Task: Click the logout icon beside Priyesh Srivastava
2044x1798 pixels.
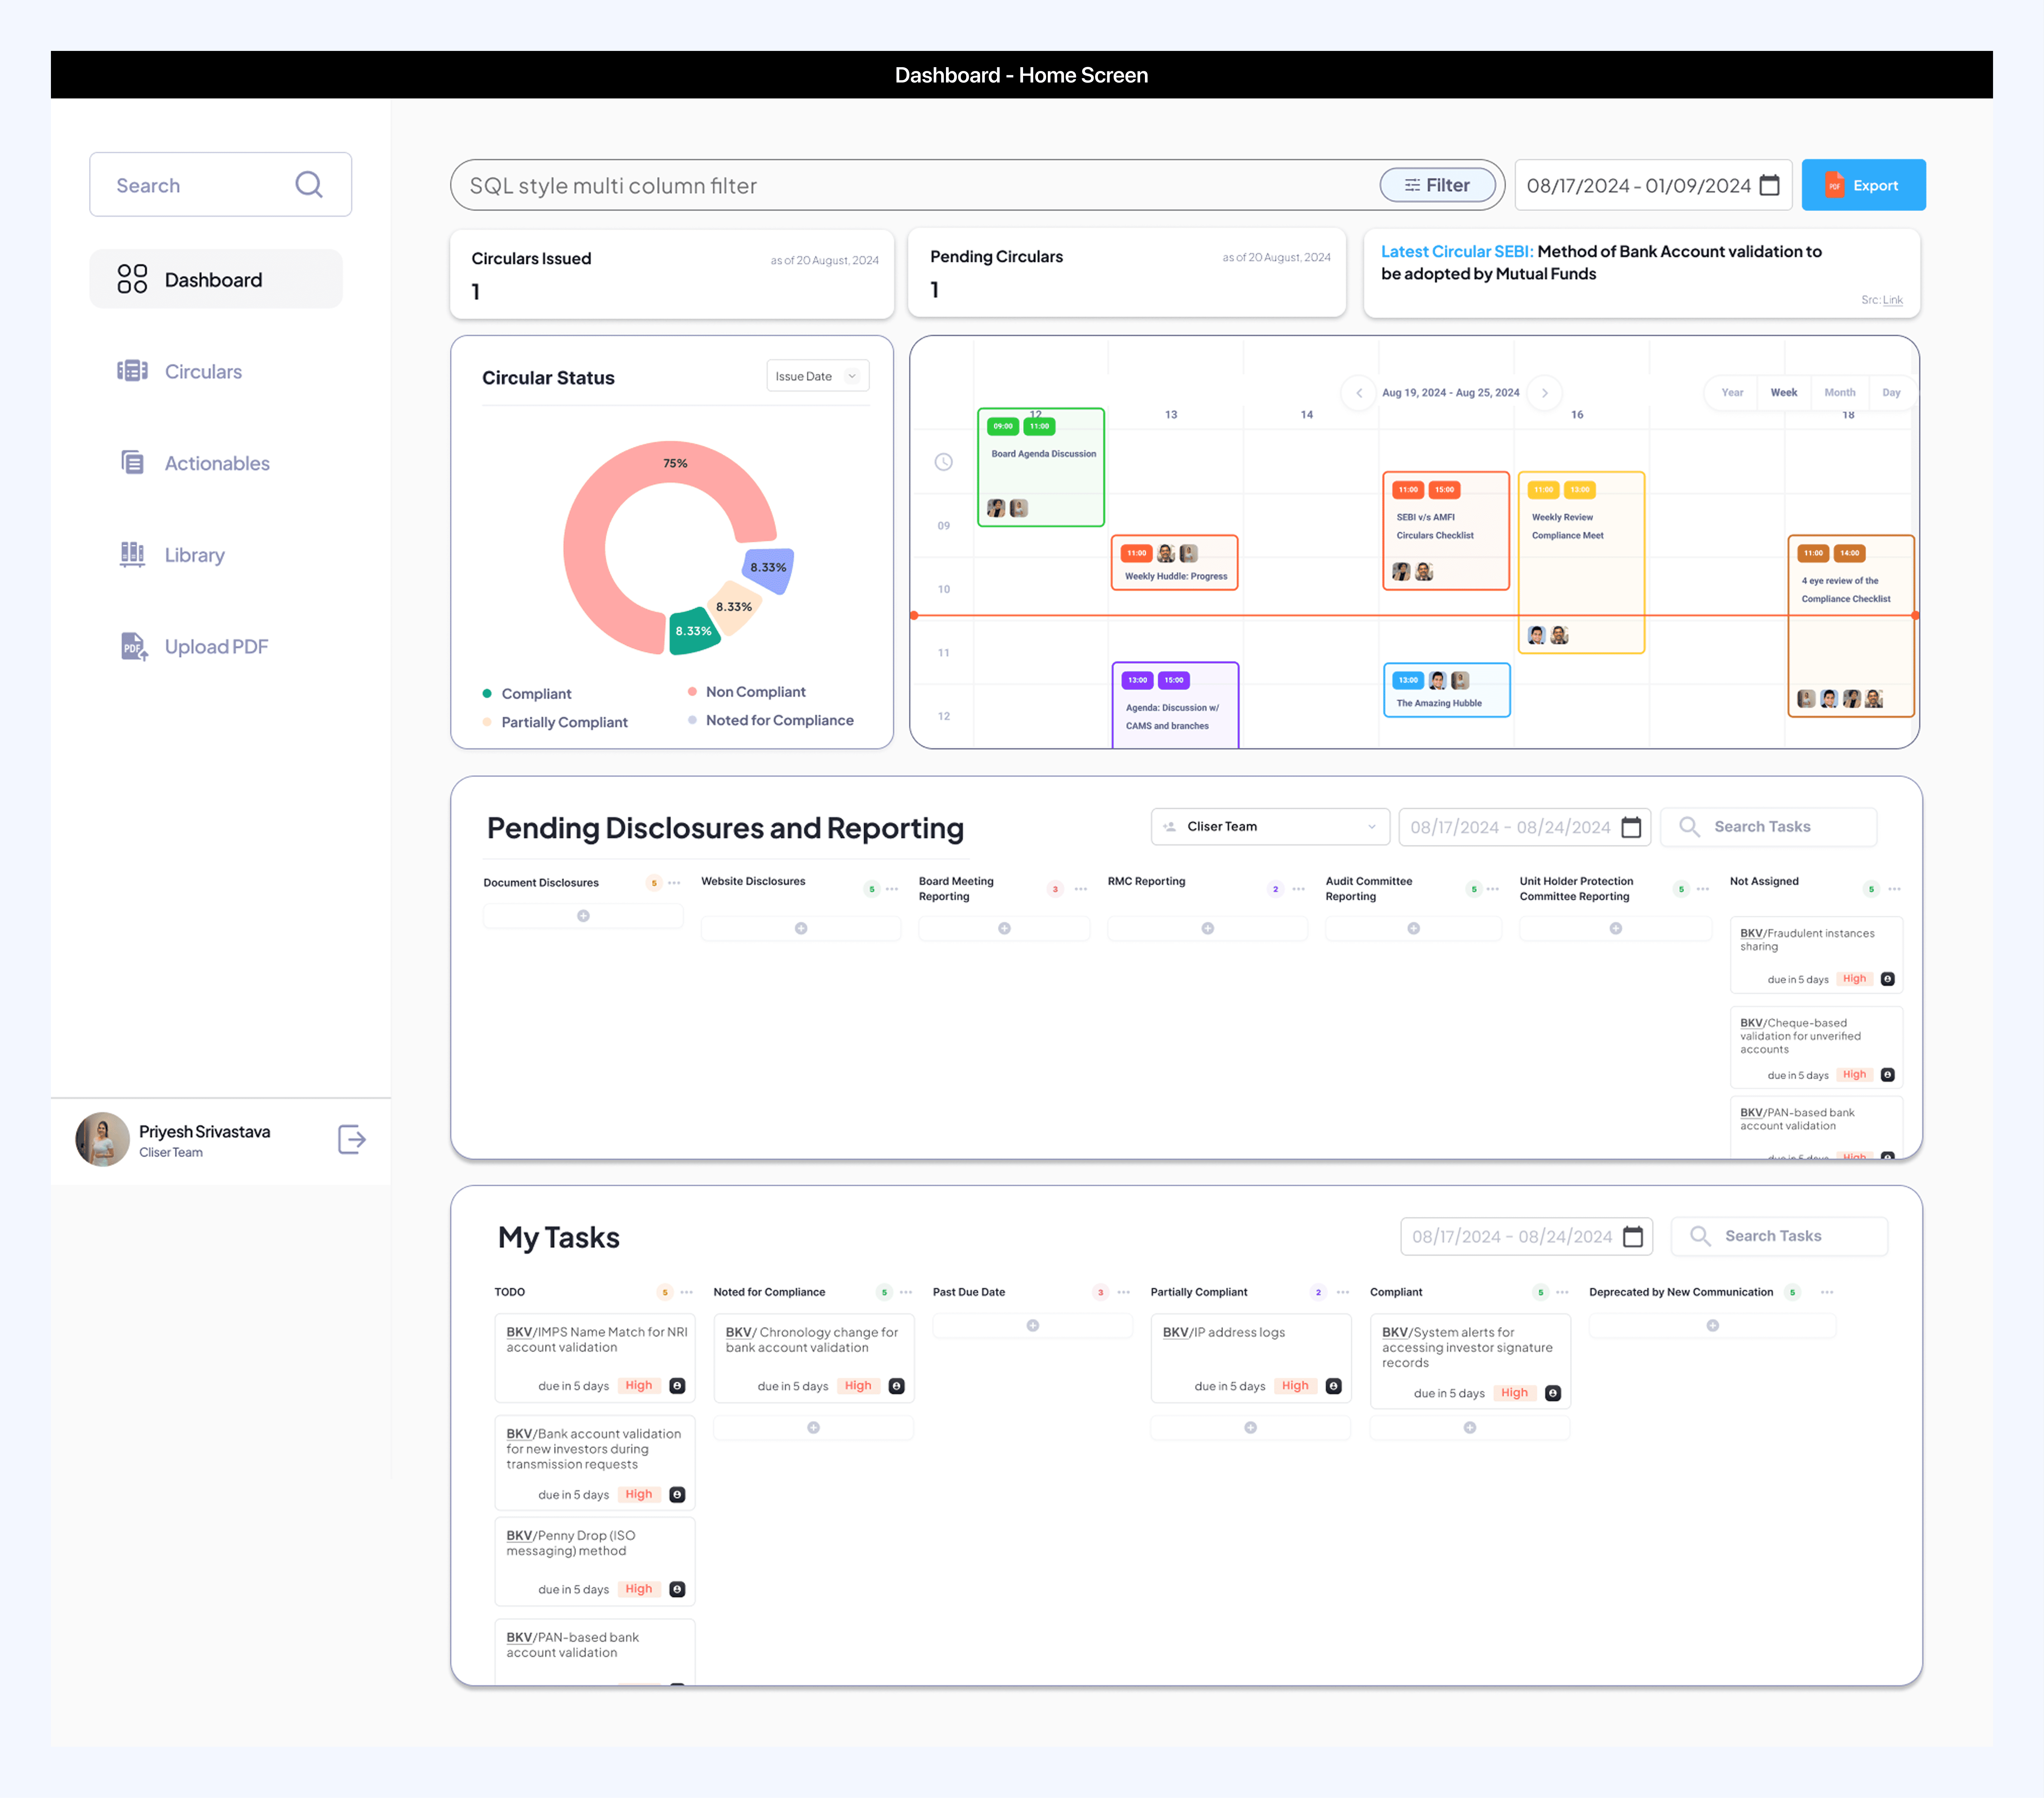Action: click(352, 1139)
